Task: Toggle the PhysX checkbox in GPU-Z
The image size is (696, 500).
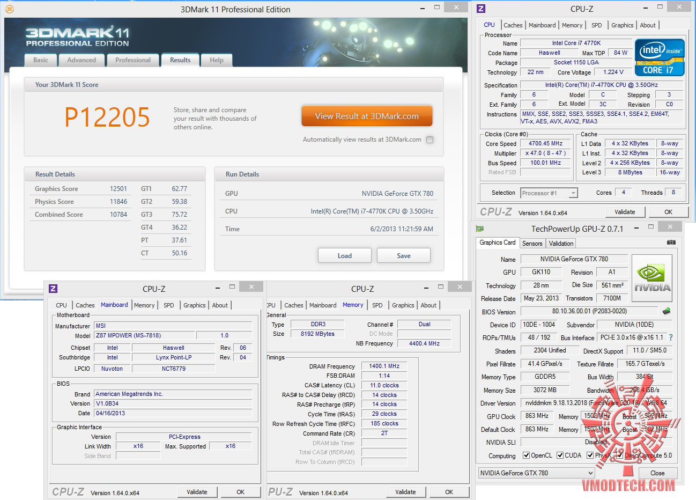Action: 590,455
